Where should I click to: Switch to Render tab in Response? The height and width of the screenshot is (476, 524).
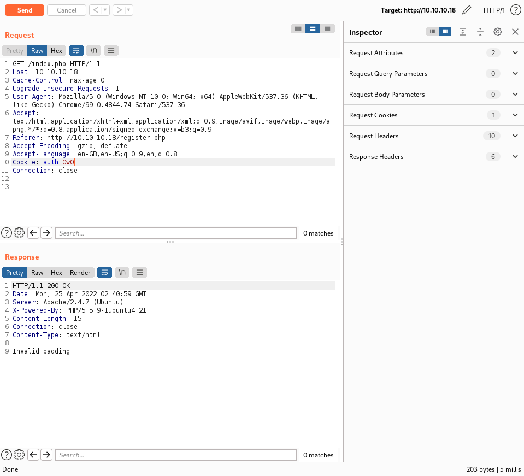point(80,273)
